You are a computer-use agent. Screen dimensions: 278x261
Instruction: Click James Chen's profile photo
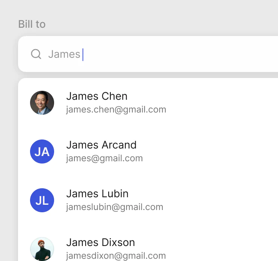tap(42, 103)
